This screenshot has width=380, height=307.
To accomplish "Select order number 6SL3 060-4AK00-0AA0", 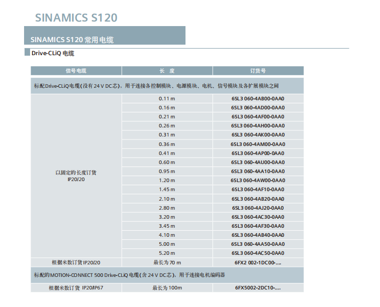I will pyautogui.click(x=258, y=135).
